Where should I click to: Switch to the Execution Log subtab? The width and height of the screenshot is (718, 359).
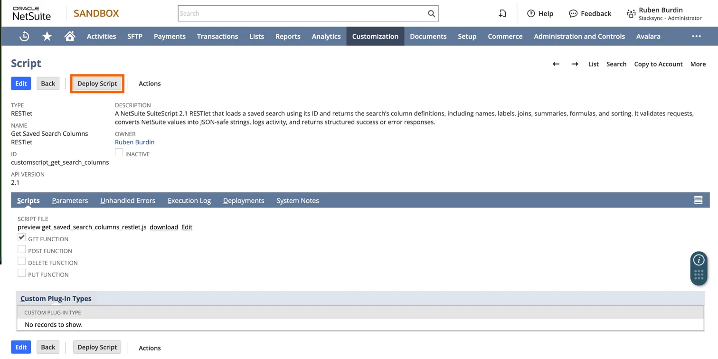[189, 200]
